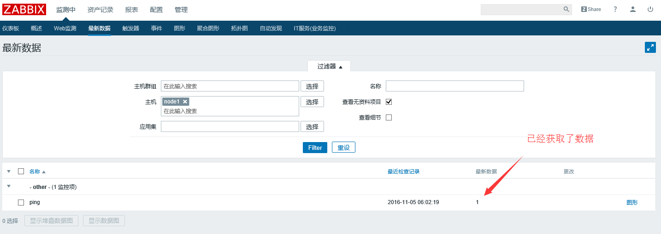Go to Web监测 submenu
The image size is (661, 234).
coord(65,29)
